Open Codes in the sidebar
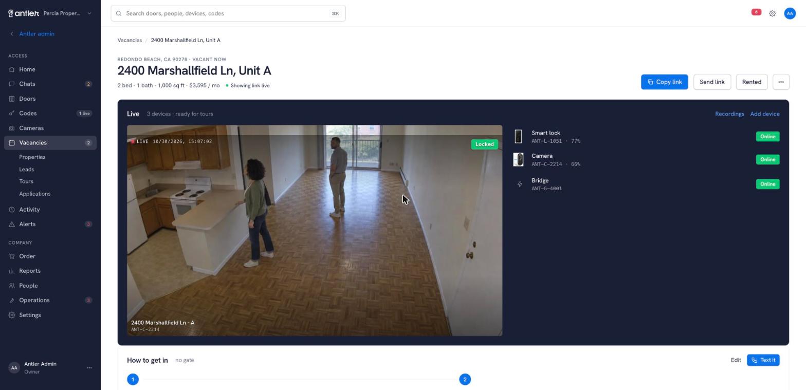Screen dimensions: 806x390 (x=50, y=113)
